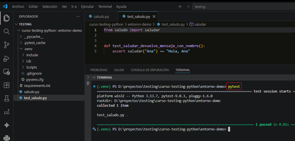295x141 pixels.
Task: Switch to the PROBLEMAS panel tab
Action: pyautogui.click(x=99, y=70)
